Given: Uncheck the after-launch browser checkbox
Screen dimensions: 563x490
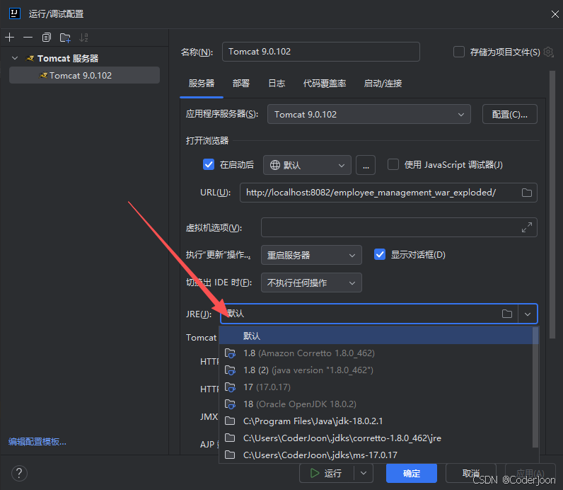Looking at the screenshot, I should click(x=209, y=165).
